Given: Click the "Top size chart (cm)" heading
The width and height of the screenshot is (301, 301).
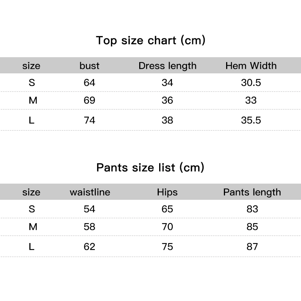Looking at the screenshot, I should click(x=151, y=41).
